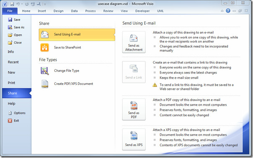253x158 pixels.
Task: Select the Process ribbon tab
Action: 90,11
